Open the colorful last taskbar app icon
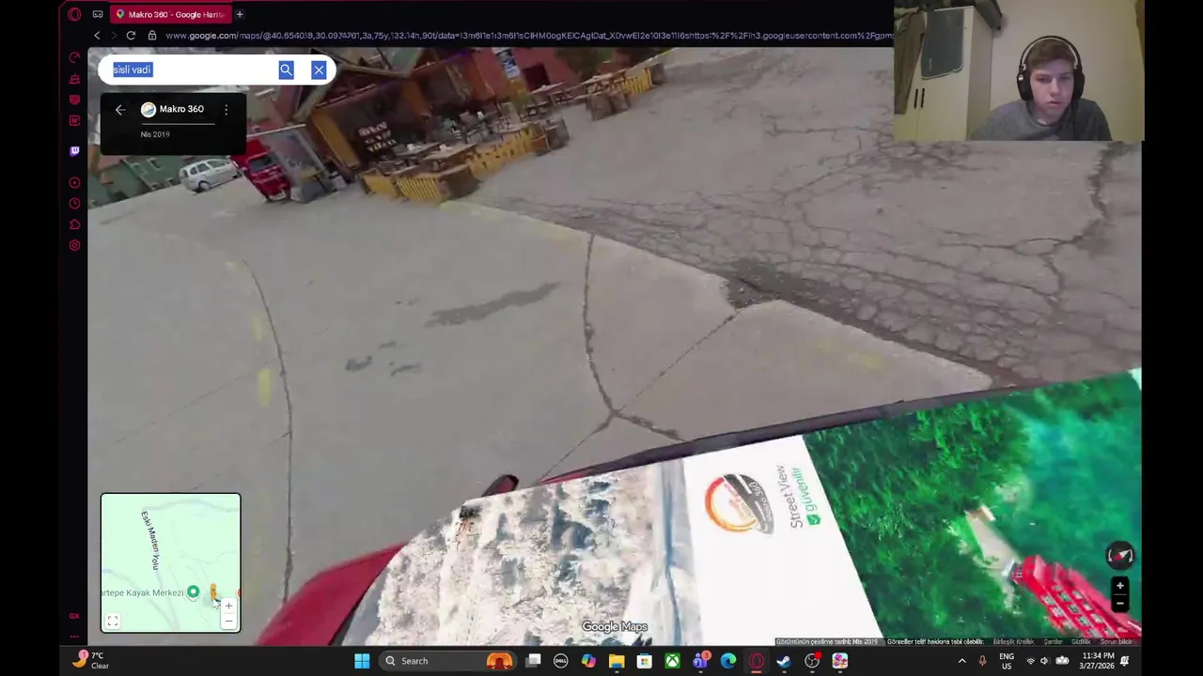Screen dimensions: 1203x676 (x=840, y=661)
